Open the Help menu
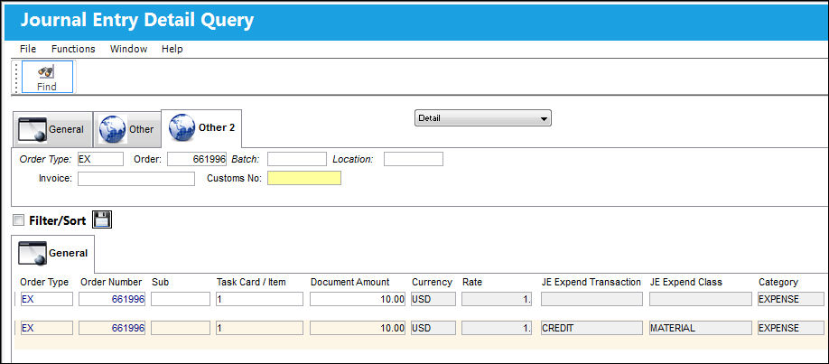Image resolution: width=829 pixels, height=364 pixels. 172,49
